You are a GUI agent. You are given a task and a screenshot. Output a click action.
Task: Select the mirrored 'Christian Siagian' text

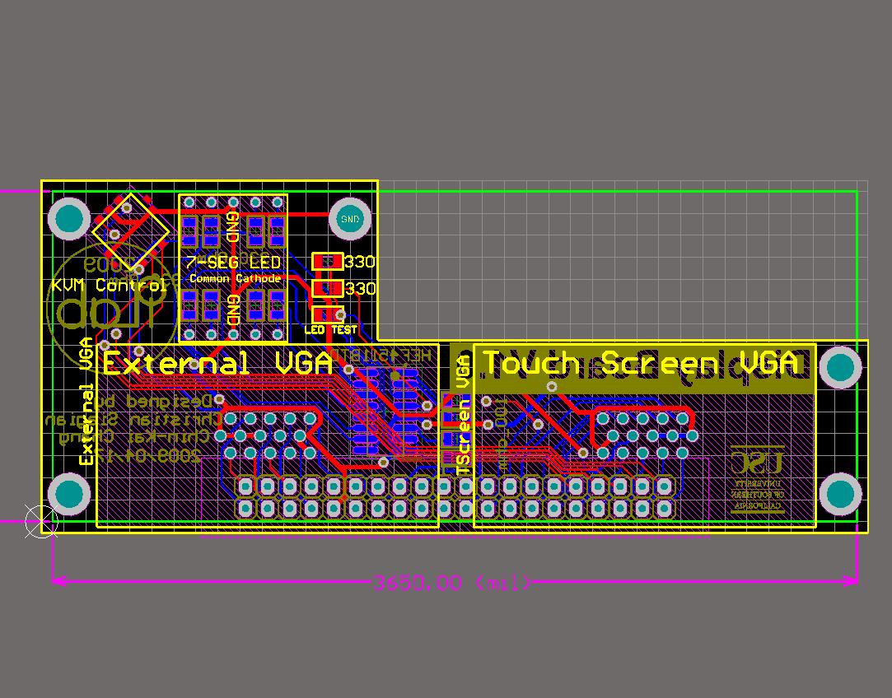coord(133,420)
